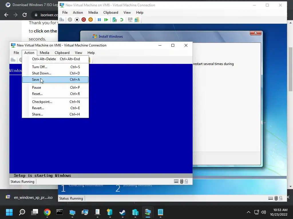Screen dimensions: 293x219
Task: Click the Turn Off stop icon in back window
Action: point(77,20)
